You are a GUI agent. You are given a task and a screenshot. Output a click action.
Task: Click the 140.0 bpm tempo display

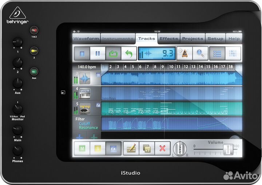click(87, 67)
